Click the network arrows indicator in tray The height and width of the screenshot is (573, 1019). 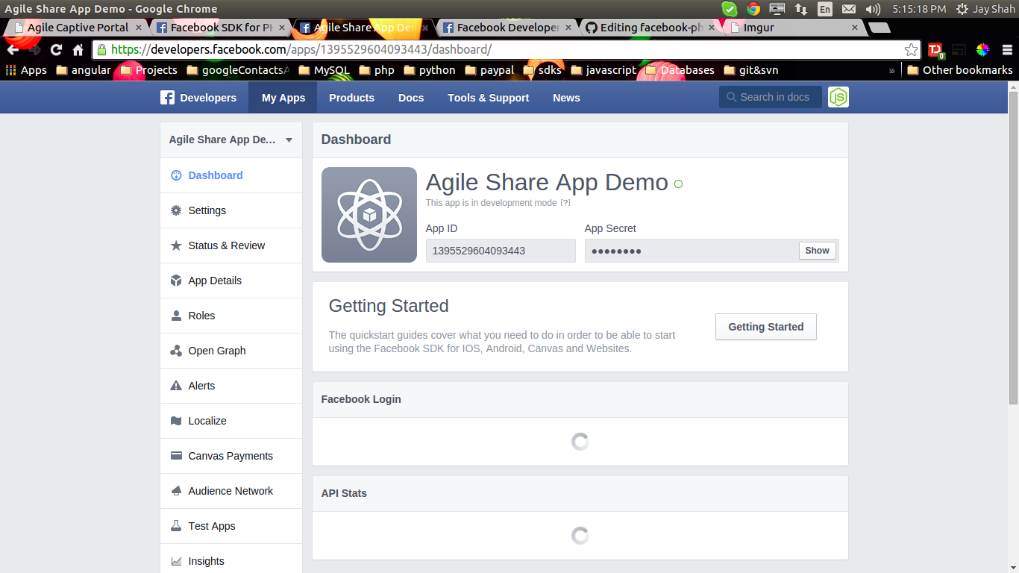(x=801, y=9)
